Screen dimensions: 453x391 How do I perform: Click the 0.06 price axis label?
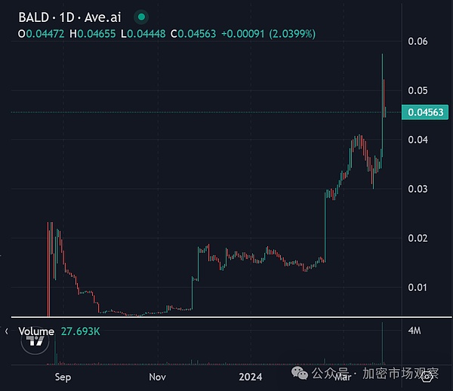pyautogui.click(x=418, y=41)
